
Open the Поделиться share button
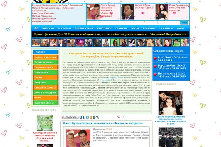tap(70, 117)
